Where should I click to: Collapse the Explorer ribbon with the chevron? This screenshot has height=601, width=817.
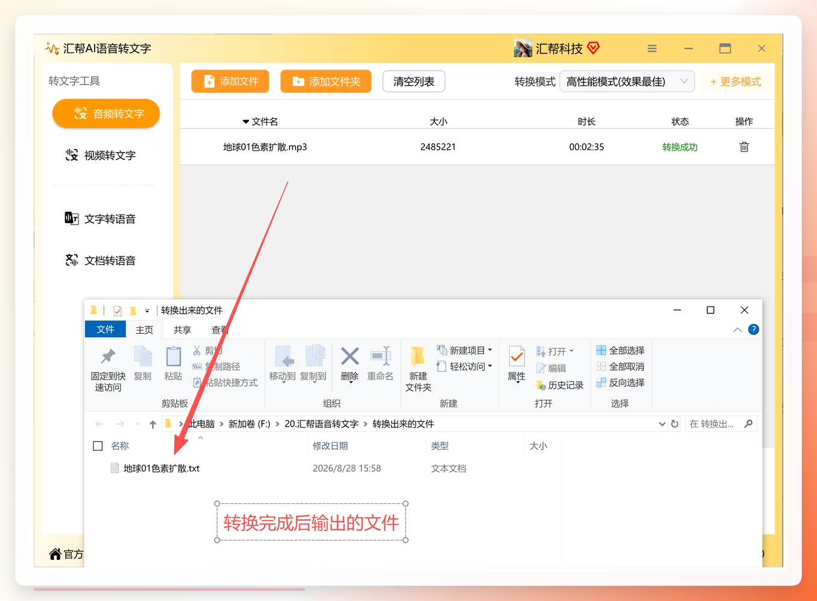coord(737,329)
